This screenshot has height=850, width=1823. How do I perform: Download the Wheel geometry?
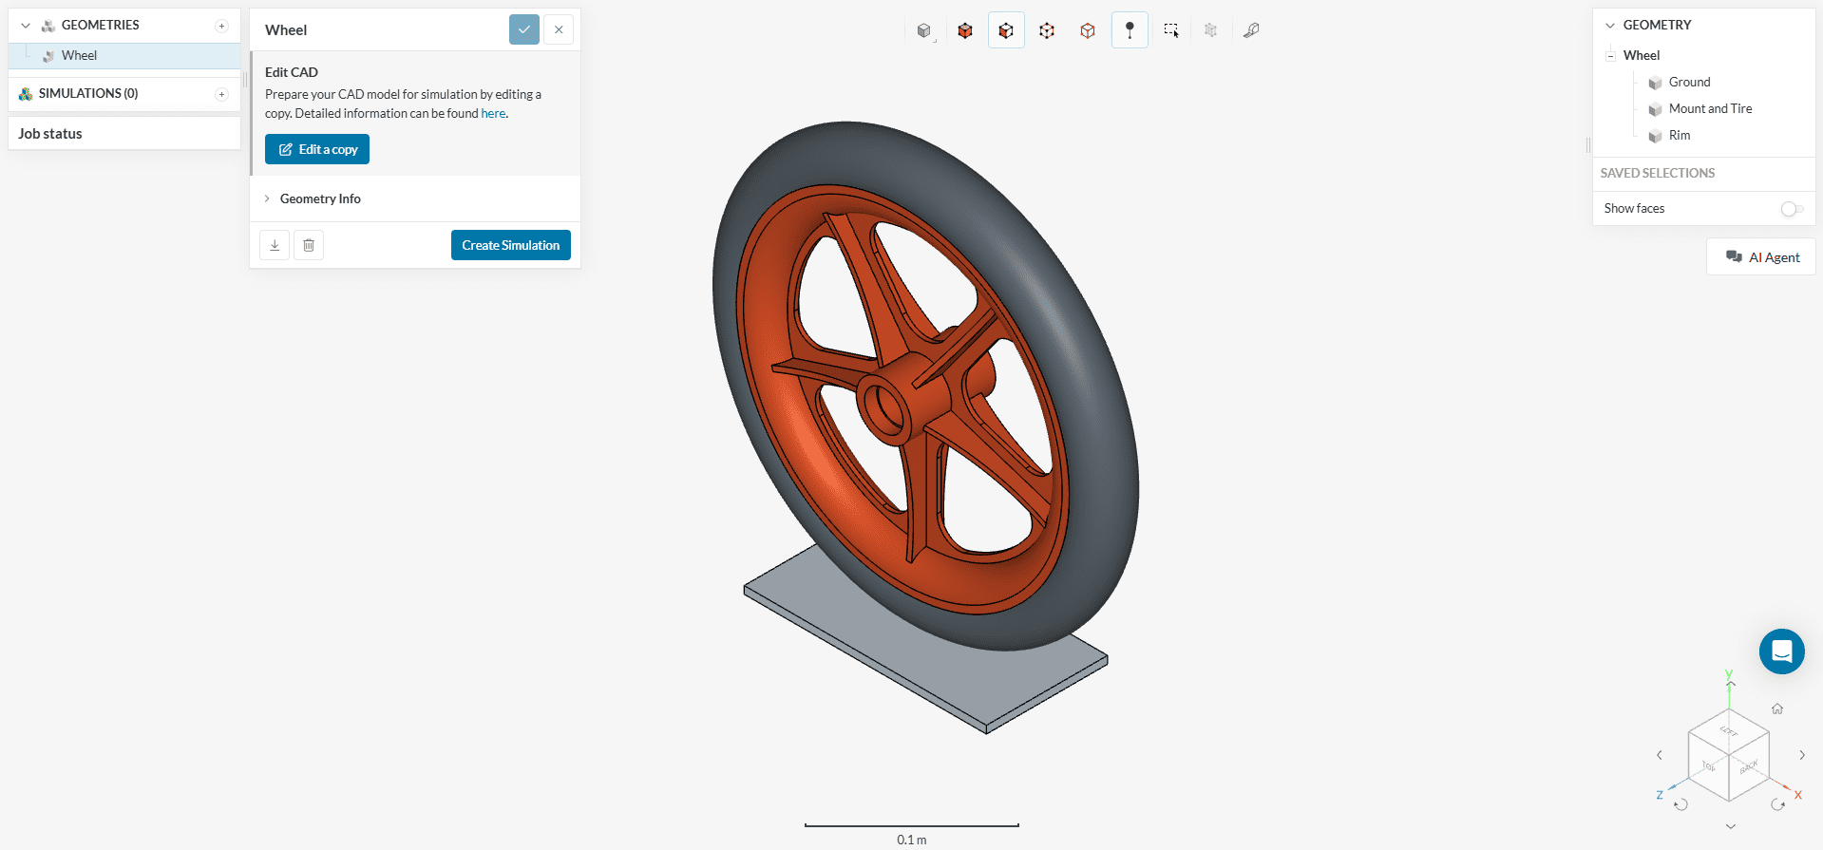coord(275,245)
